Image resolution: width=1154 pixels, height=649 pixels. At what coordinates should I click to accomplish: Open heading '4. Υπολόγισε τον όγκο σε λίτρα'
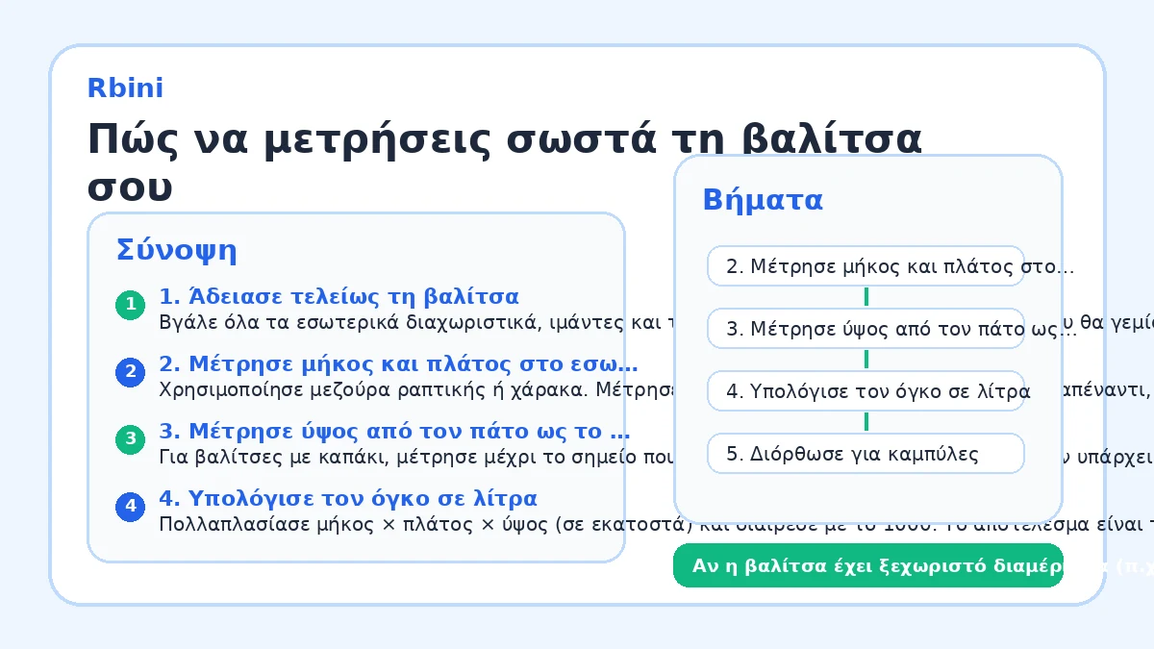pos(348,498)
